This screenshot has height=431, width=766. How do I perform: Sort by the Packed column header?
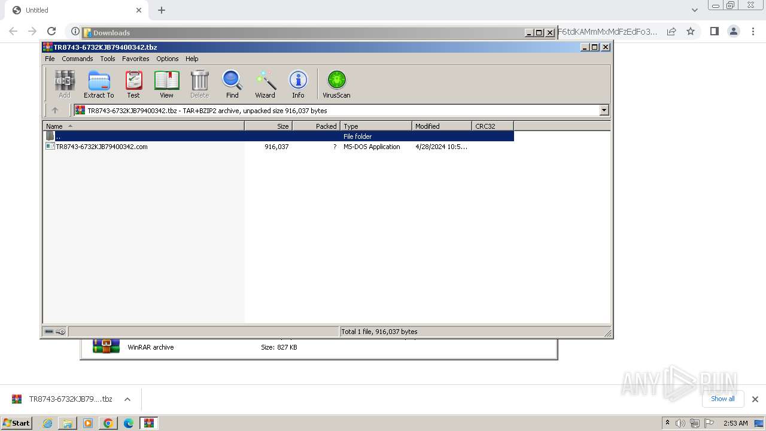point(317,126)
